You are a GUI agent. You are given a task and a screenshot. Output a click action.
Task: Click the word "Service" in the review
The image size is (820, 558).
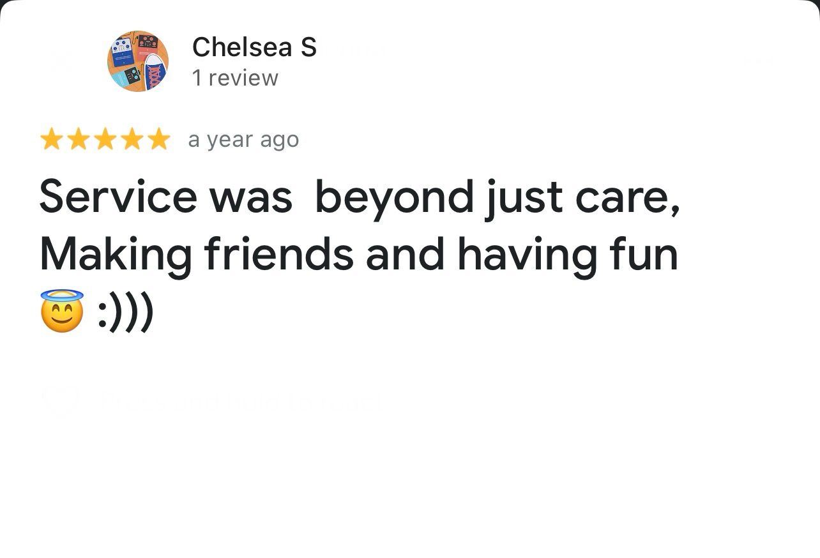pyautogui.click(x=118, y=196)
